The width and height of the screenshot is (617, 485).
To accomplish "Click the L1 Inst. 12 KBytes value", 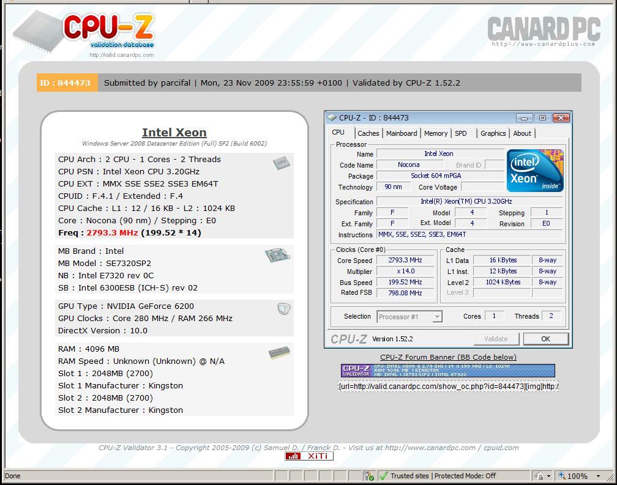I will tap(503, 271).
